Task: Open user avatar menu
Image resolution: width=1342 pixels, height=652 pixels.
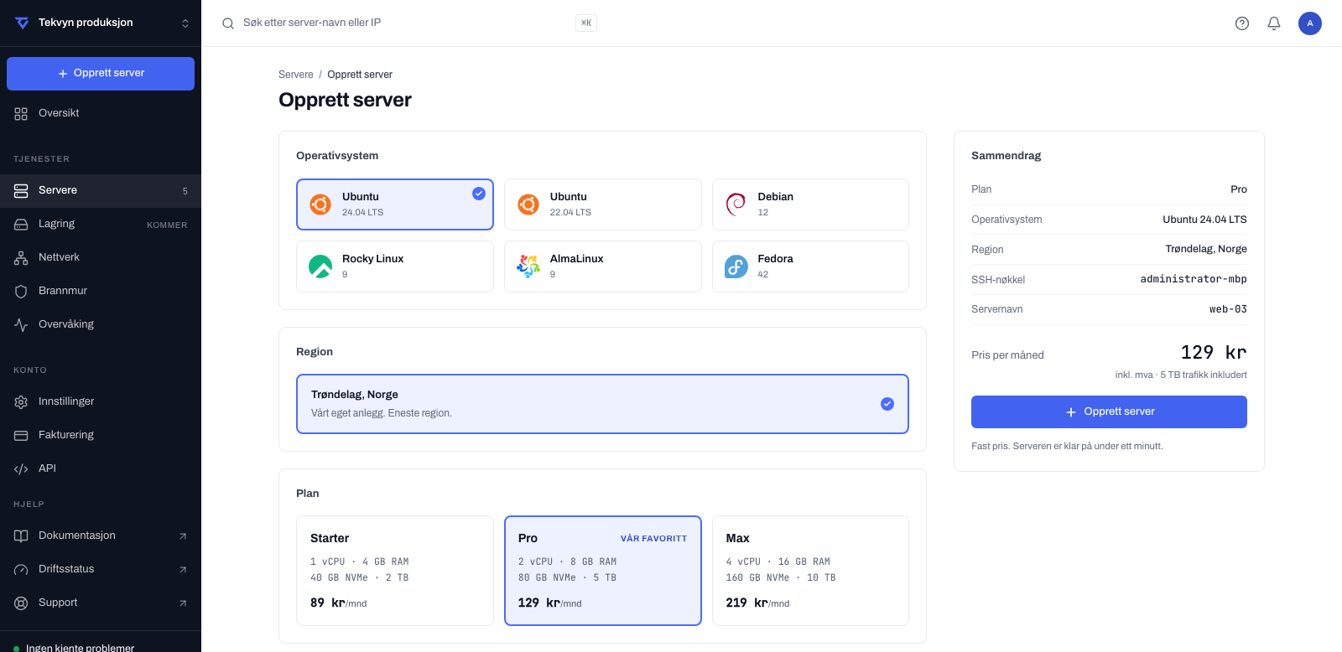Action: (x=1310, y=23)
